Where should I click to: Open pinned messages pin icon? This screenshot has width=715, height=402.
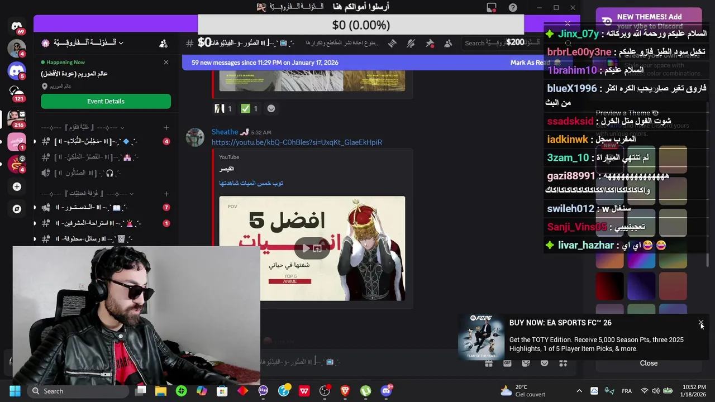tap(430, 43)
